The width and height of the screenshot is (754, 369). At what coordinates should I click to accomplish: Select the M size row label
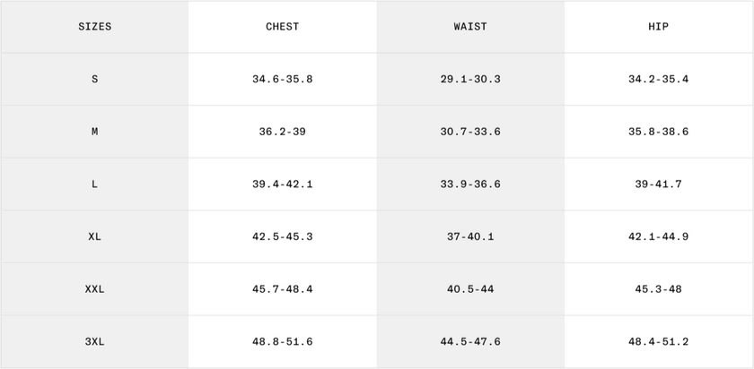(x=94, y=132)
